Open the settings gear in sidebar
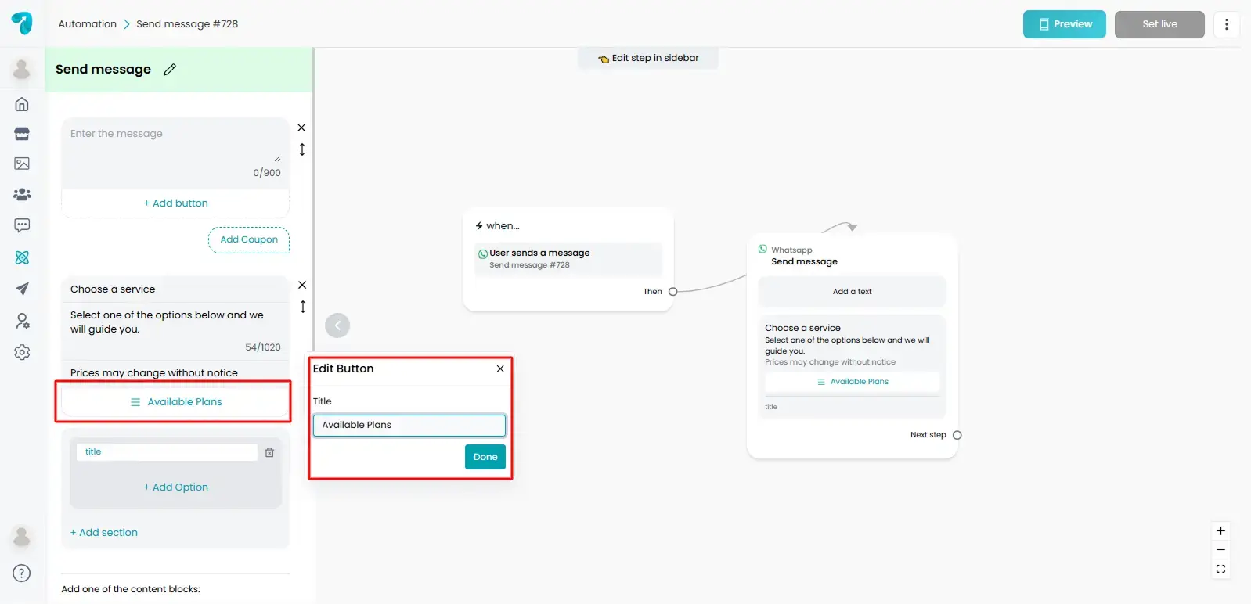The height and width of the screenshot is (604, 1251). [22, 352]
